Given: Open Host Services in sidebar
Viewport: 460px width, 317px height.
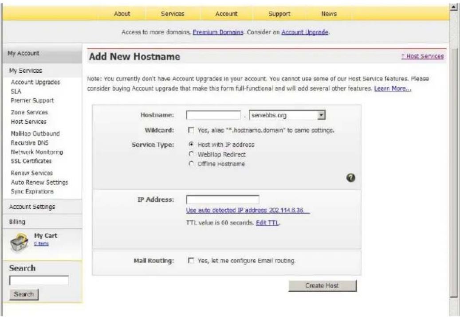Looking at the screenshot, I should coord(29,121).
